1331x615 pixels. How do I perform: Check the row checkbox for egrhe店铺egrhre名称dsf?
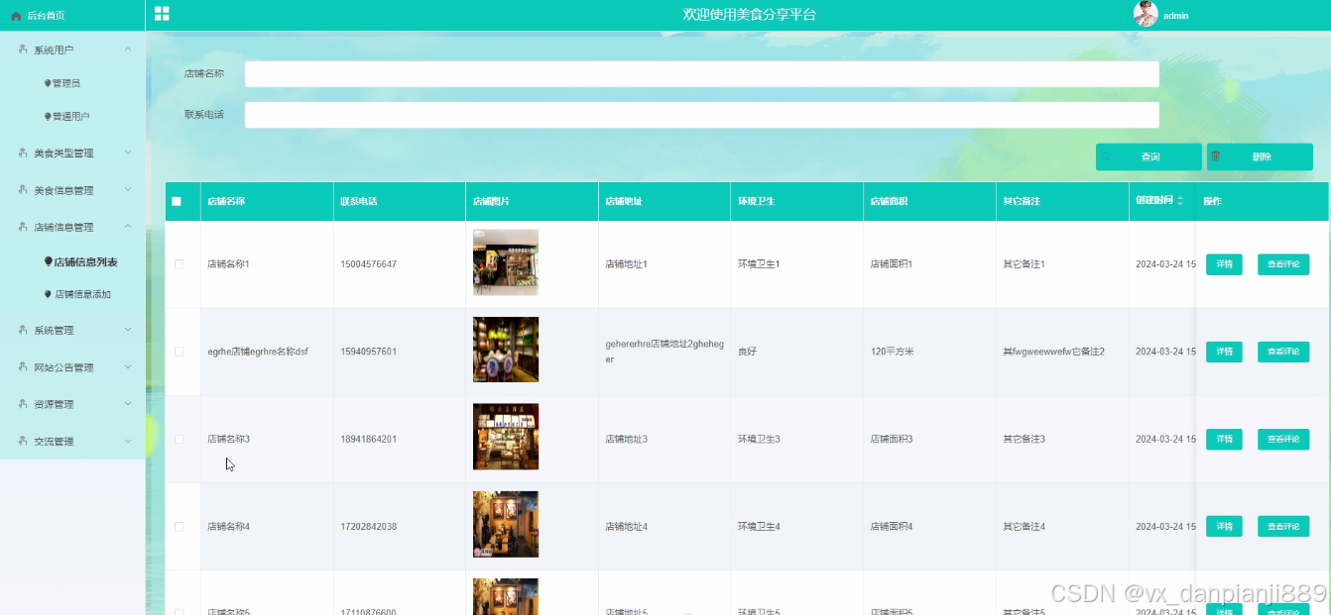click(x=179, y=352)
